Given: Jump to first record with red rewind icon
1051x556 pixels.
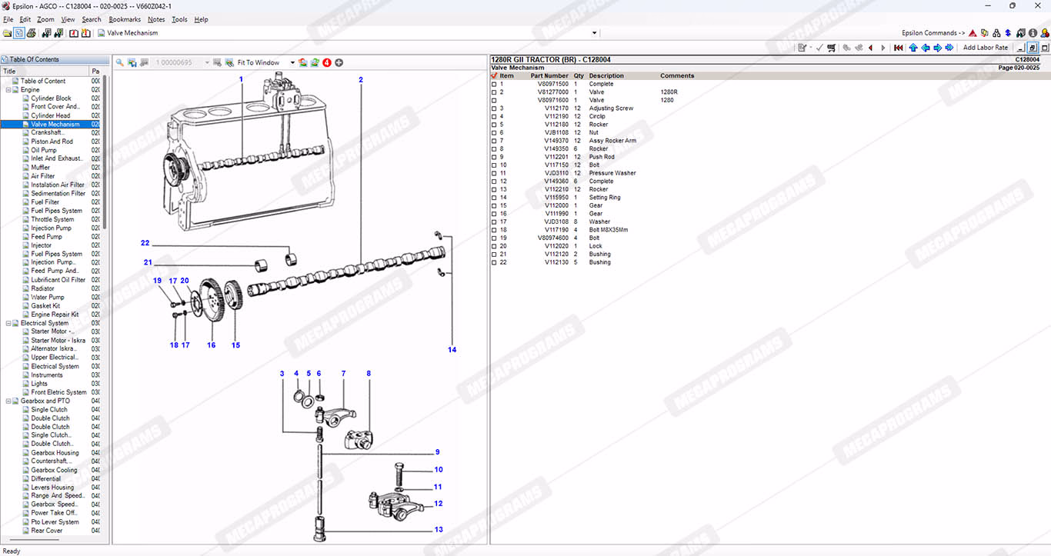Looking at the screenshot, I should click(898, 48).
